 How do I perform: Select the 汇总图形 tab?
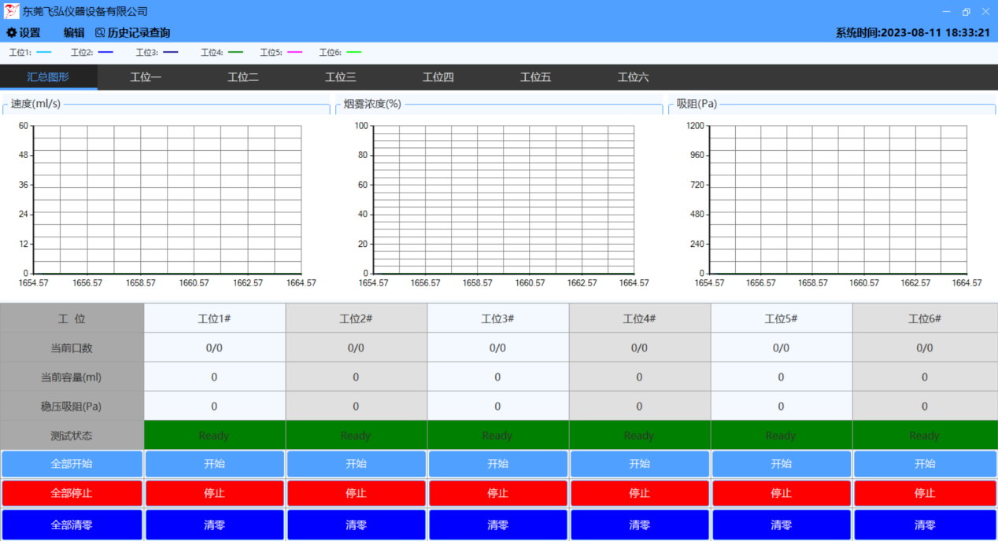click(49, 77)
